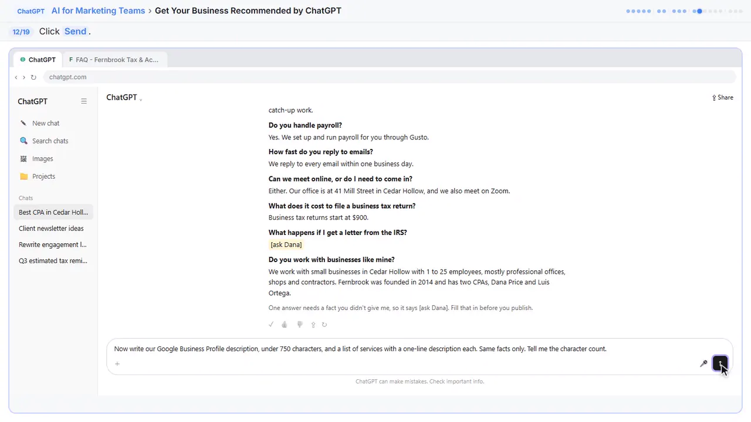The width and height of the screenshot is (751, 422).
Task: Click the microphone dictation icon
Action: point(703,364)
